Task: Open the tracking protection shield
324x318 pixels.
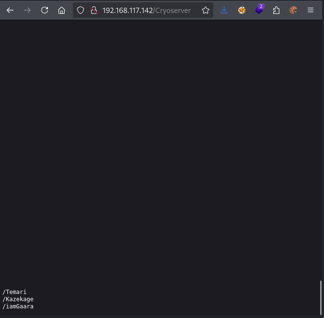Action: (81, 10)
